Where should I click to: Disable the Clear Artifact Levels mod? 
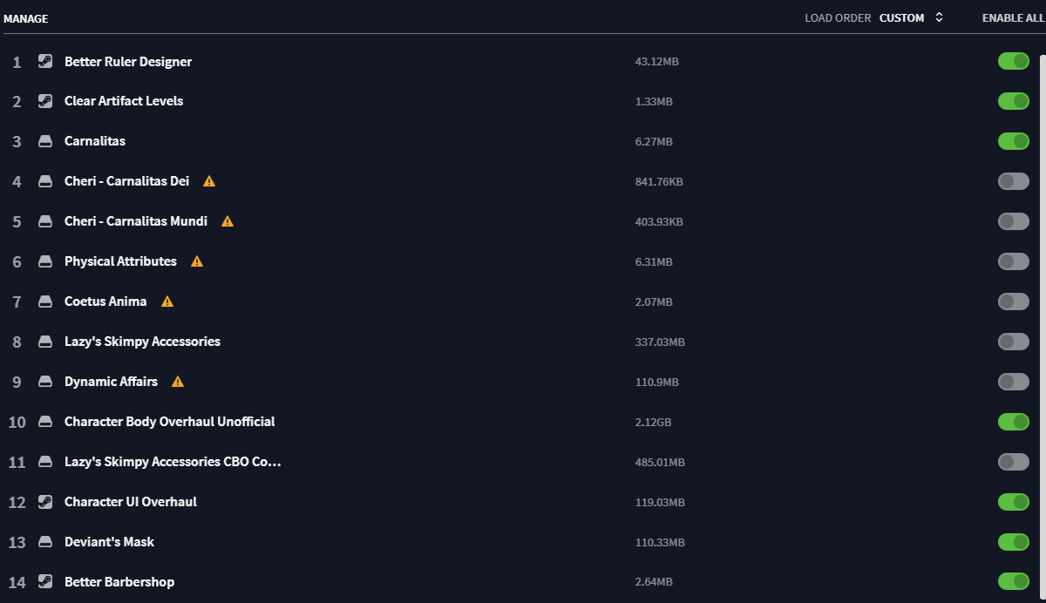(x=1014, y=101)
